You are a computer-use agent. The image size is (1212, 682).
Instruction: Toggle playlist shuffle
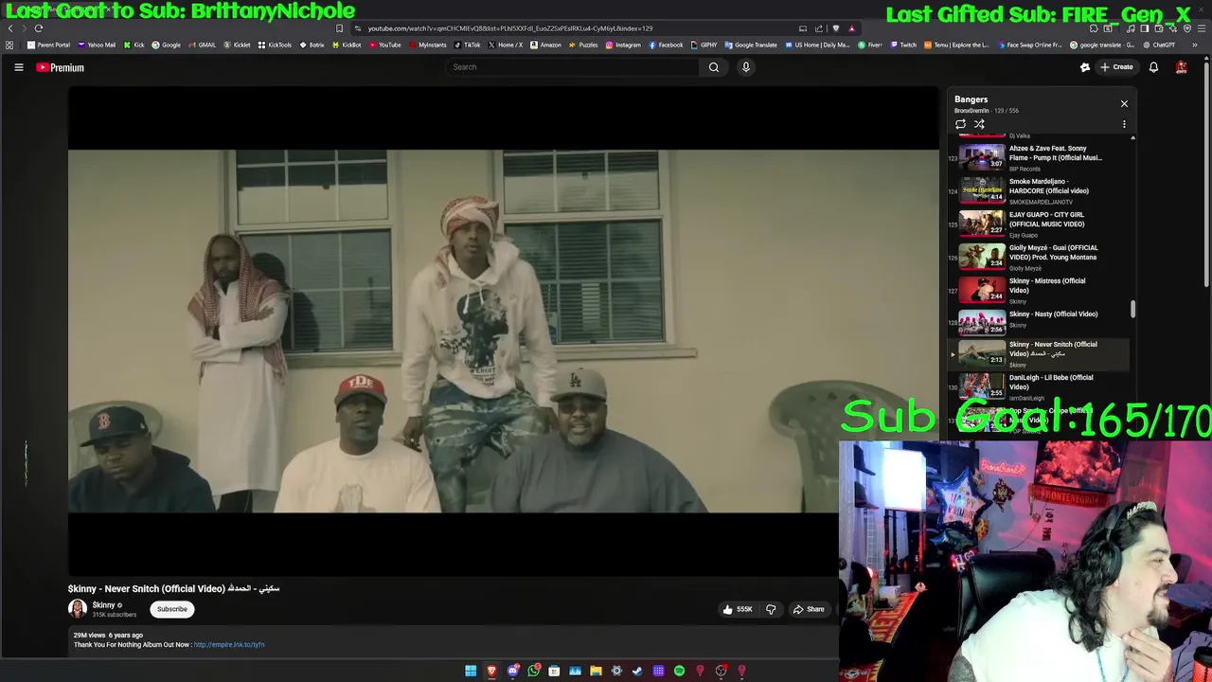tap(979, 124)
